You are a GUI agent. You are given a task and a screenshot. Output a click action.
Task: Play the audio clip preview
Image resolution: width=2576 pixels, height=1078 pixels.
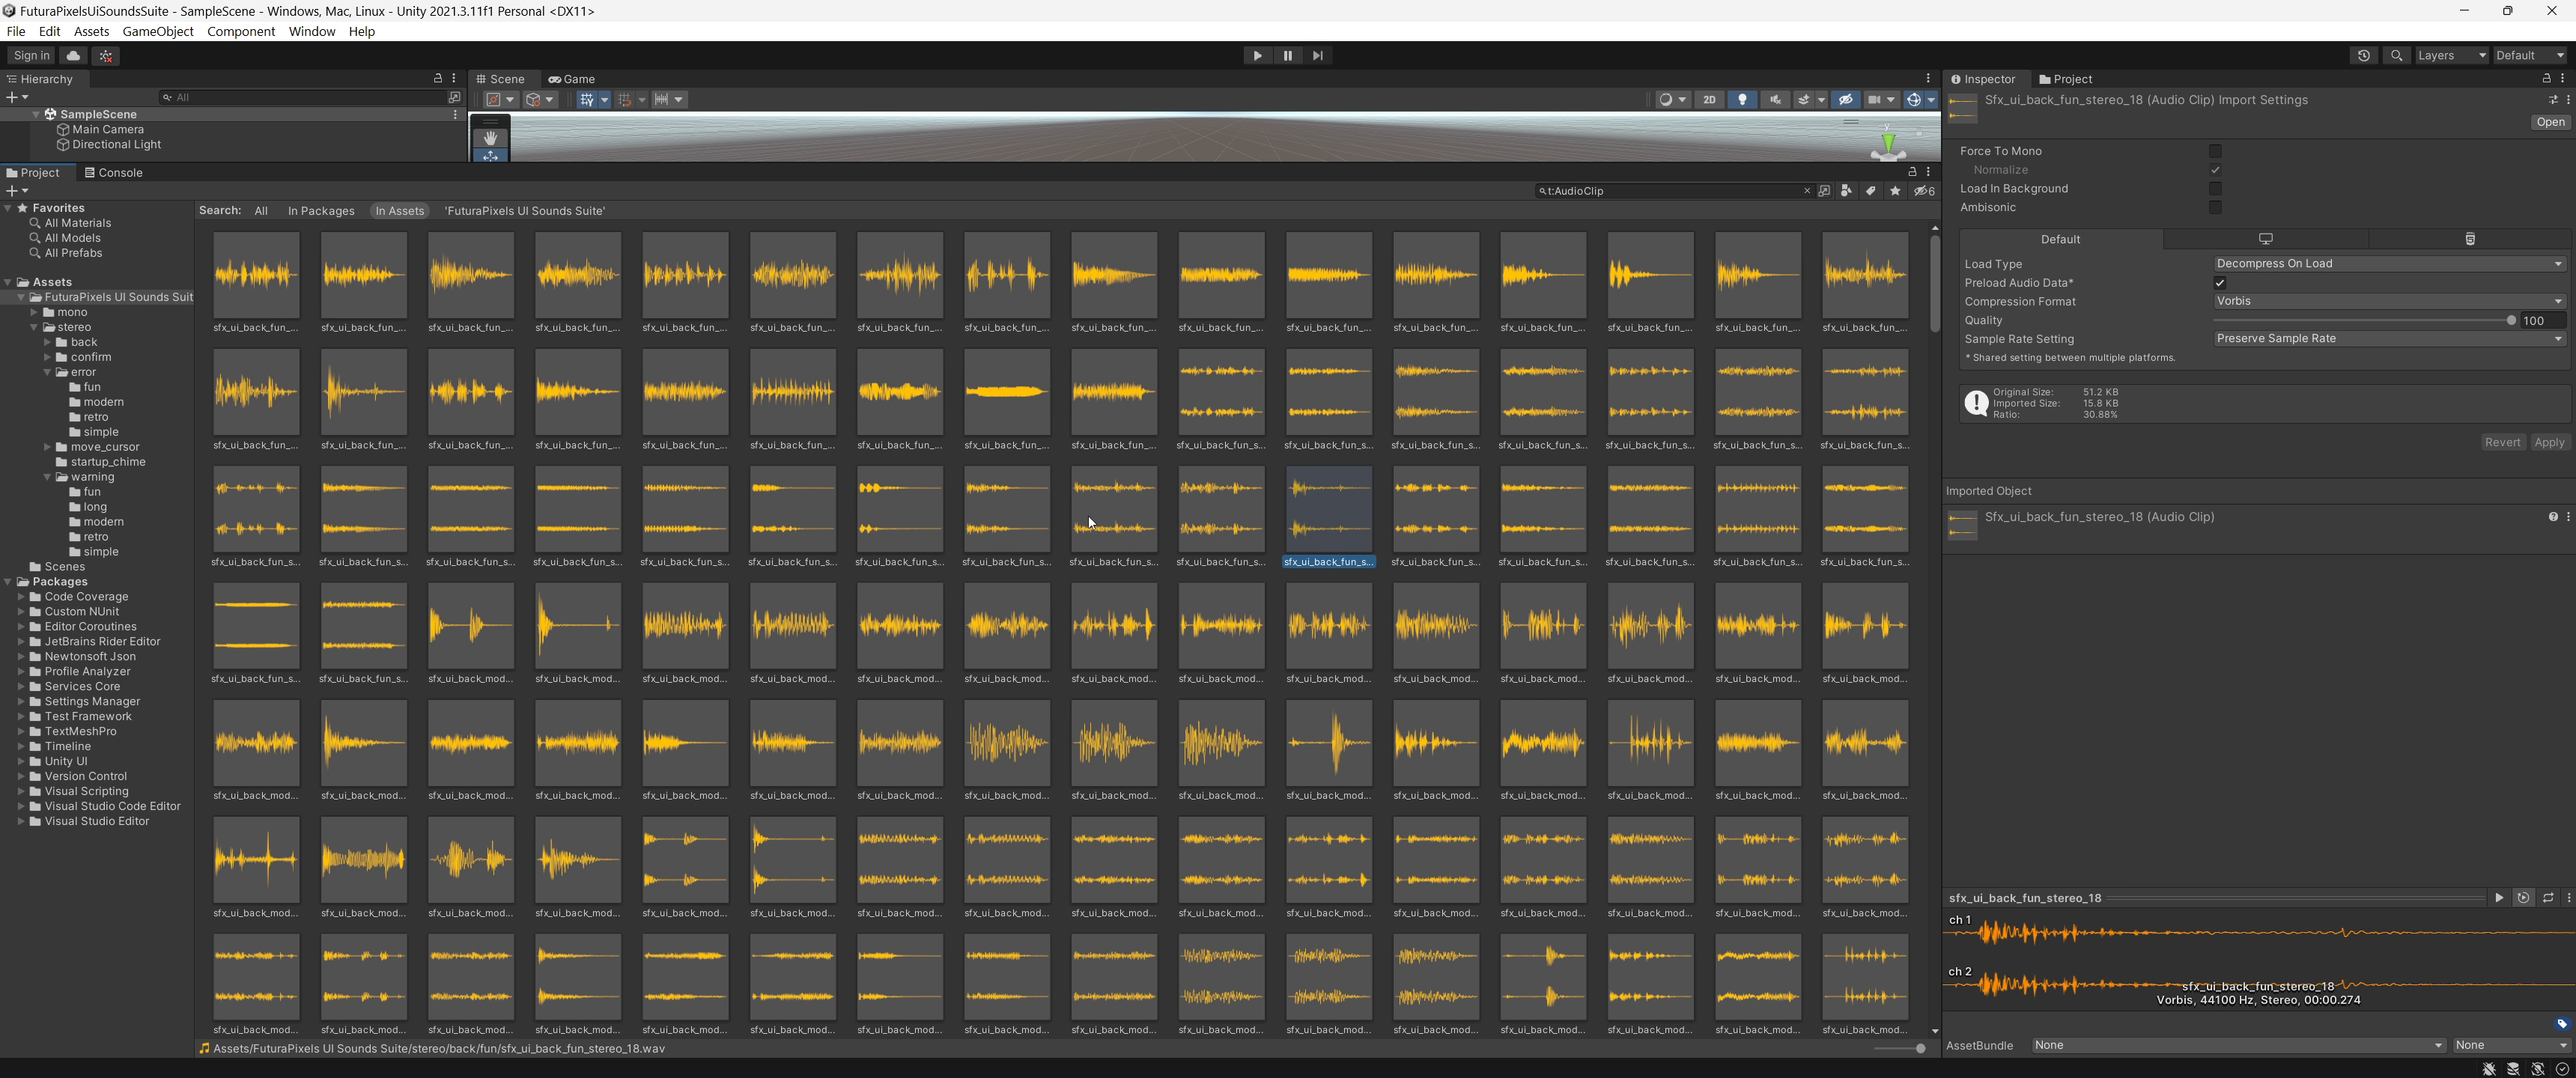coord(2499,898)
